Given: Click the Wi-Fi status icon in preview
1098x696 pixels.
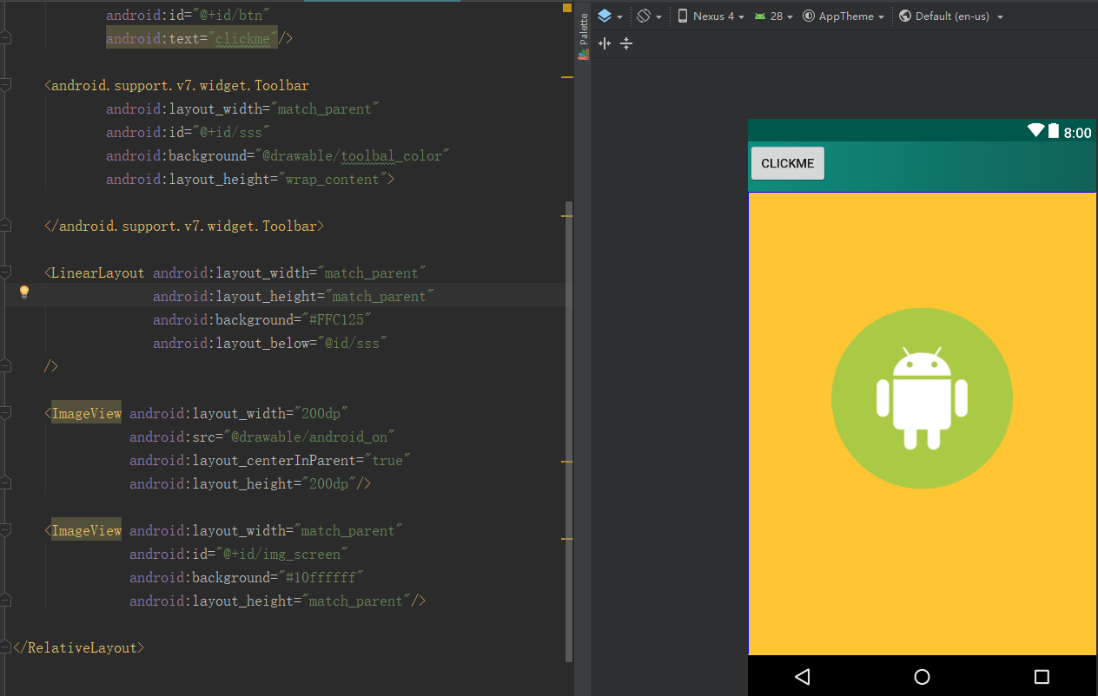Looking at the screenshot, I should coord(1035,131).
